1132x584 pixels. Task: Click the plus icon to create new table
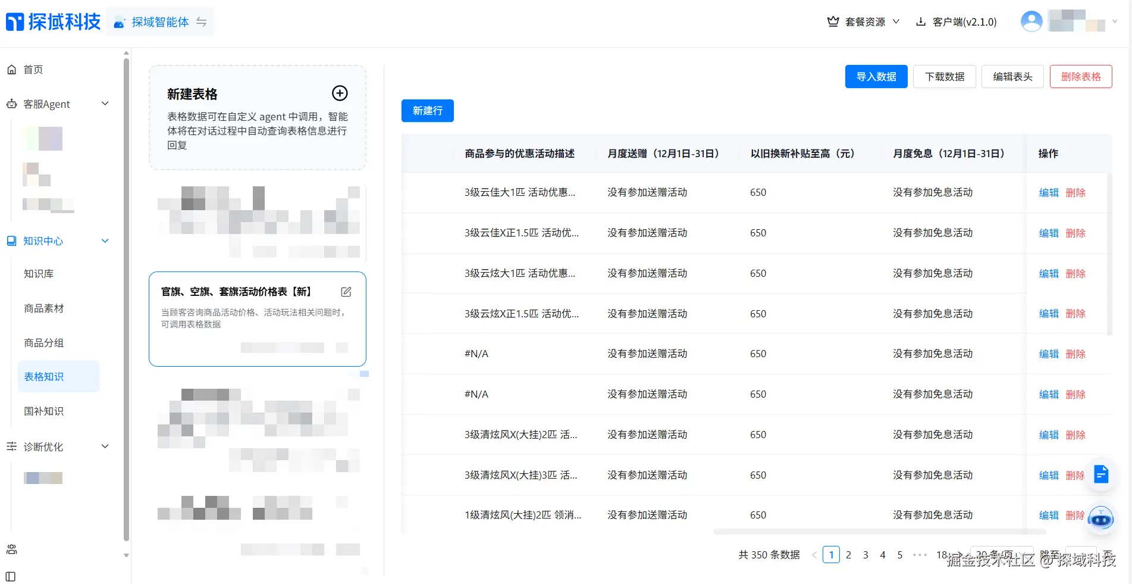click(x=340, y=93)
